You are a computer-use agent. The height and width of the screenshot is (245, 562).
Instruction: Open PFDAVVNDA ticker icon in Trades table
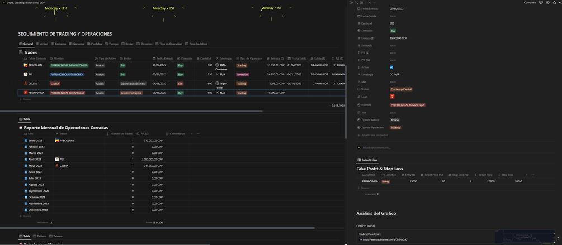click(x=26, y=93)
